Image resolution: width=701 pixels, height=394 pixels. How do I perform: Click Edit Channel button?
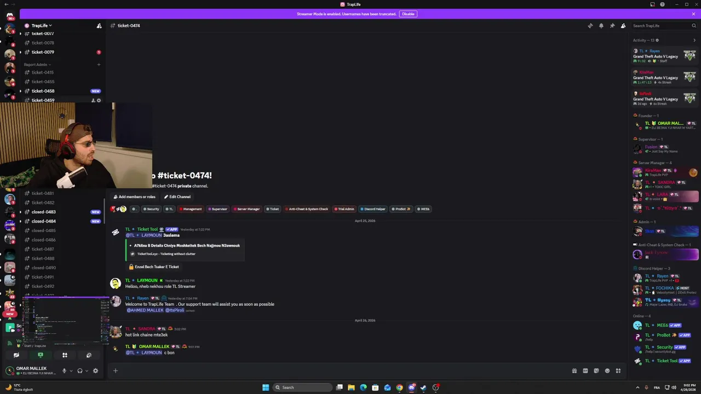coord(177,197)
